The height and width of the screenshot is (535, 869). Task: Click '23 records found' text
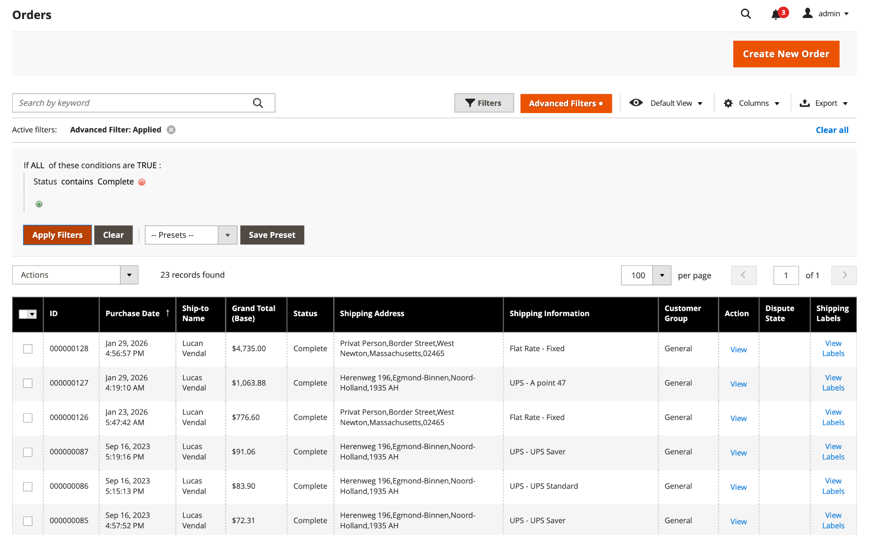(192, 275)
